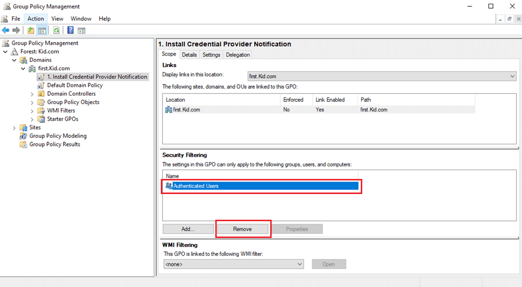
Task: Click the Add... button
Action: coord(188,229)
